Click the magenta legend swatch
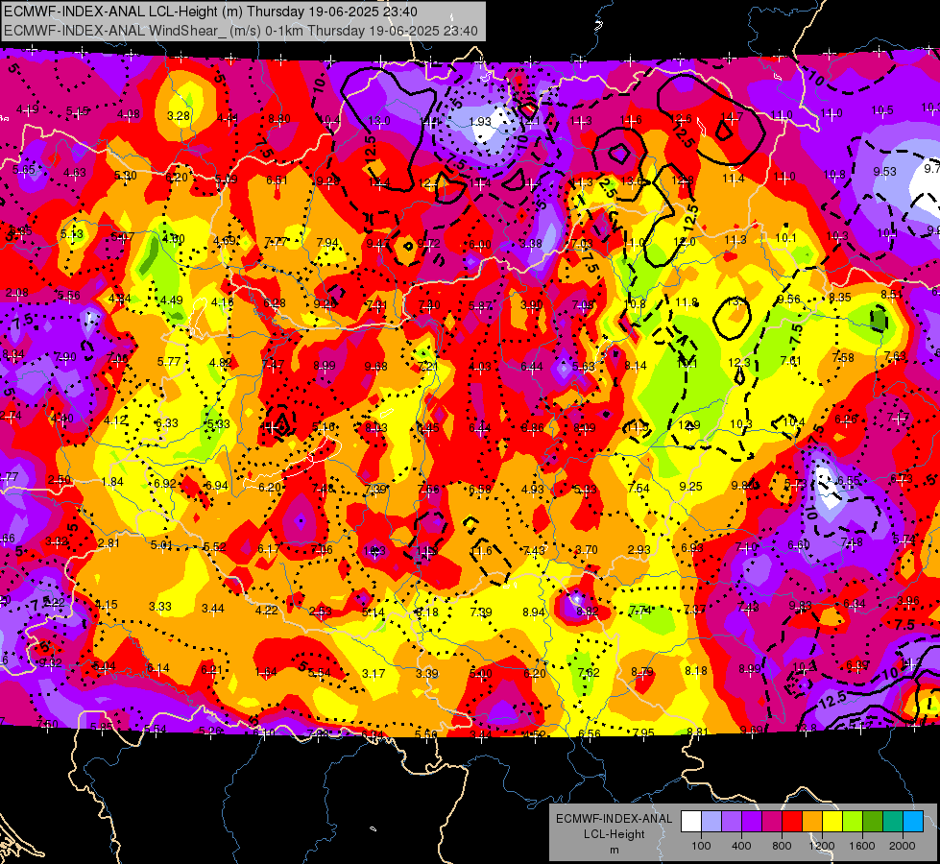940x864 pixels. click(x=772, y=821)
